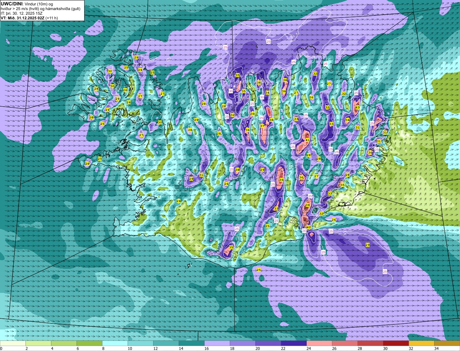460x351 pixels.
Task: Choose the 10–12 m/s turquoise legend swatch
Action: (141, 343)
